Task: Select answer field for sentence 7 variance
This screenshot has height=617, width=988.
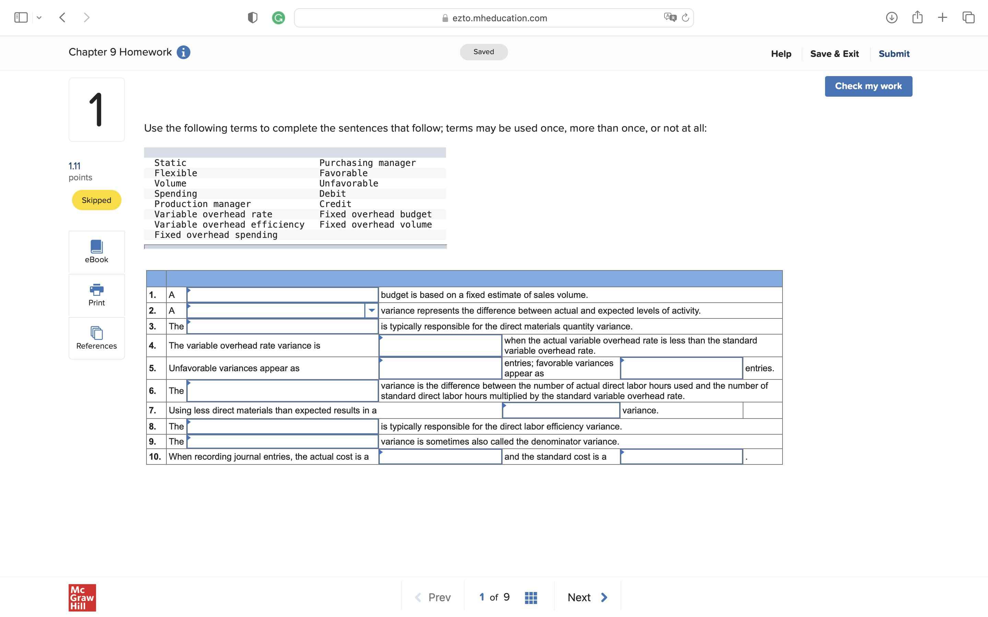Action: [561, 411]
